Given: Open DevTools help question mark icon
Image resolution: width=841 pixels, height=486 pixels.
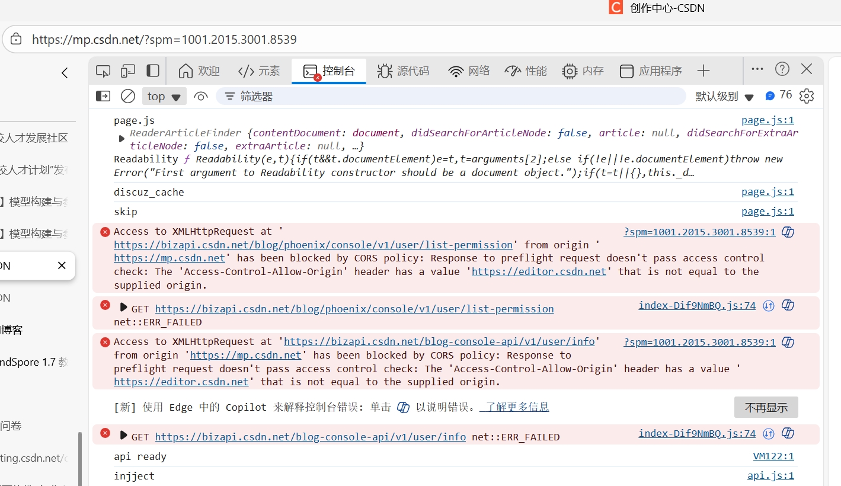Looking at the screenshot, I should click(782, 69).
